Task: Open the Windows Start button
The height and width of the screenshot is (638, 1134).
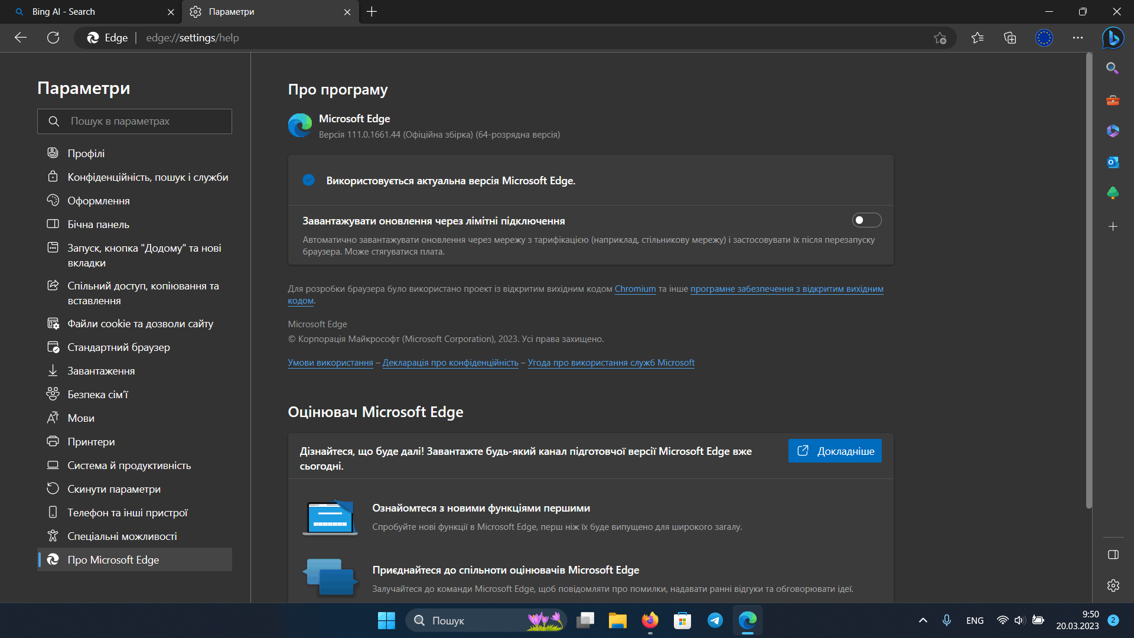Action: [x=386, y=620]
